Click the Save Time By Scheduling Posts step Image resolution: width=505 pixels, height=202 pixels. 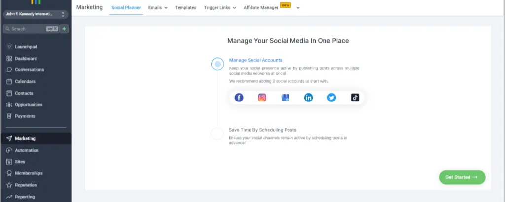tap(262, 130)
